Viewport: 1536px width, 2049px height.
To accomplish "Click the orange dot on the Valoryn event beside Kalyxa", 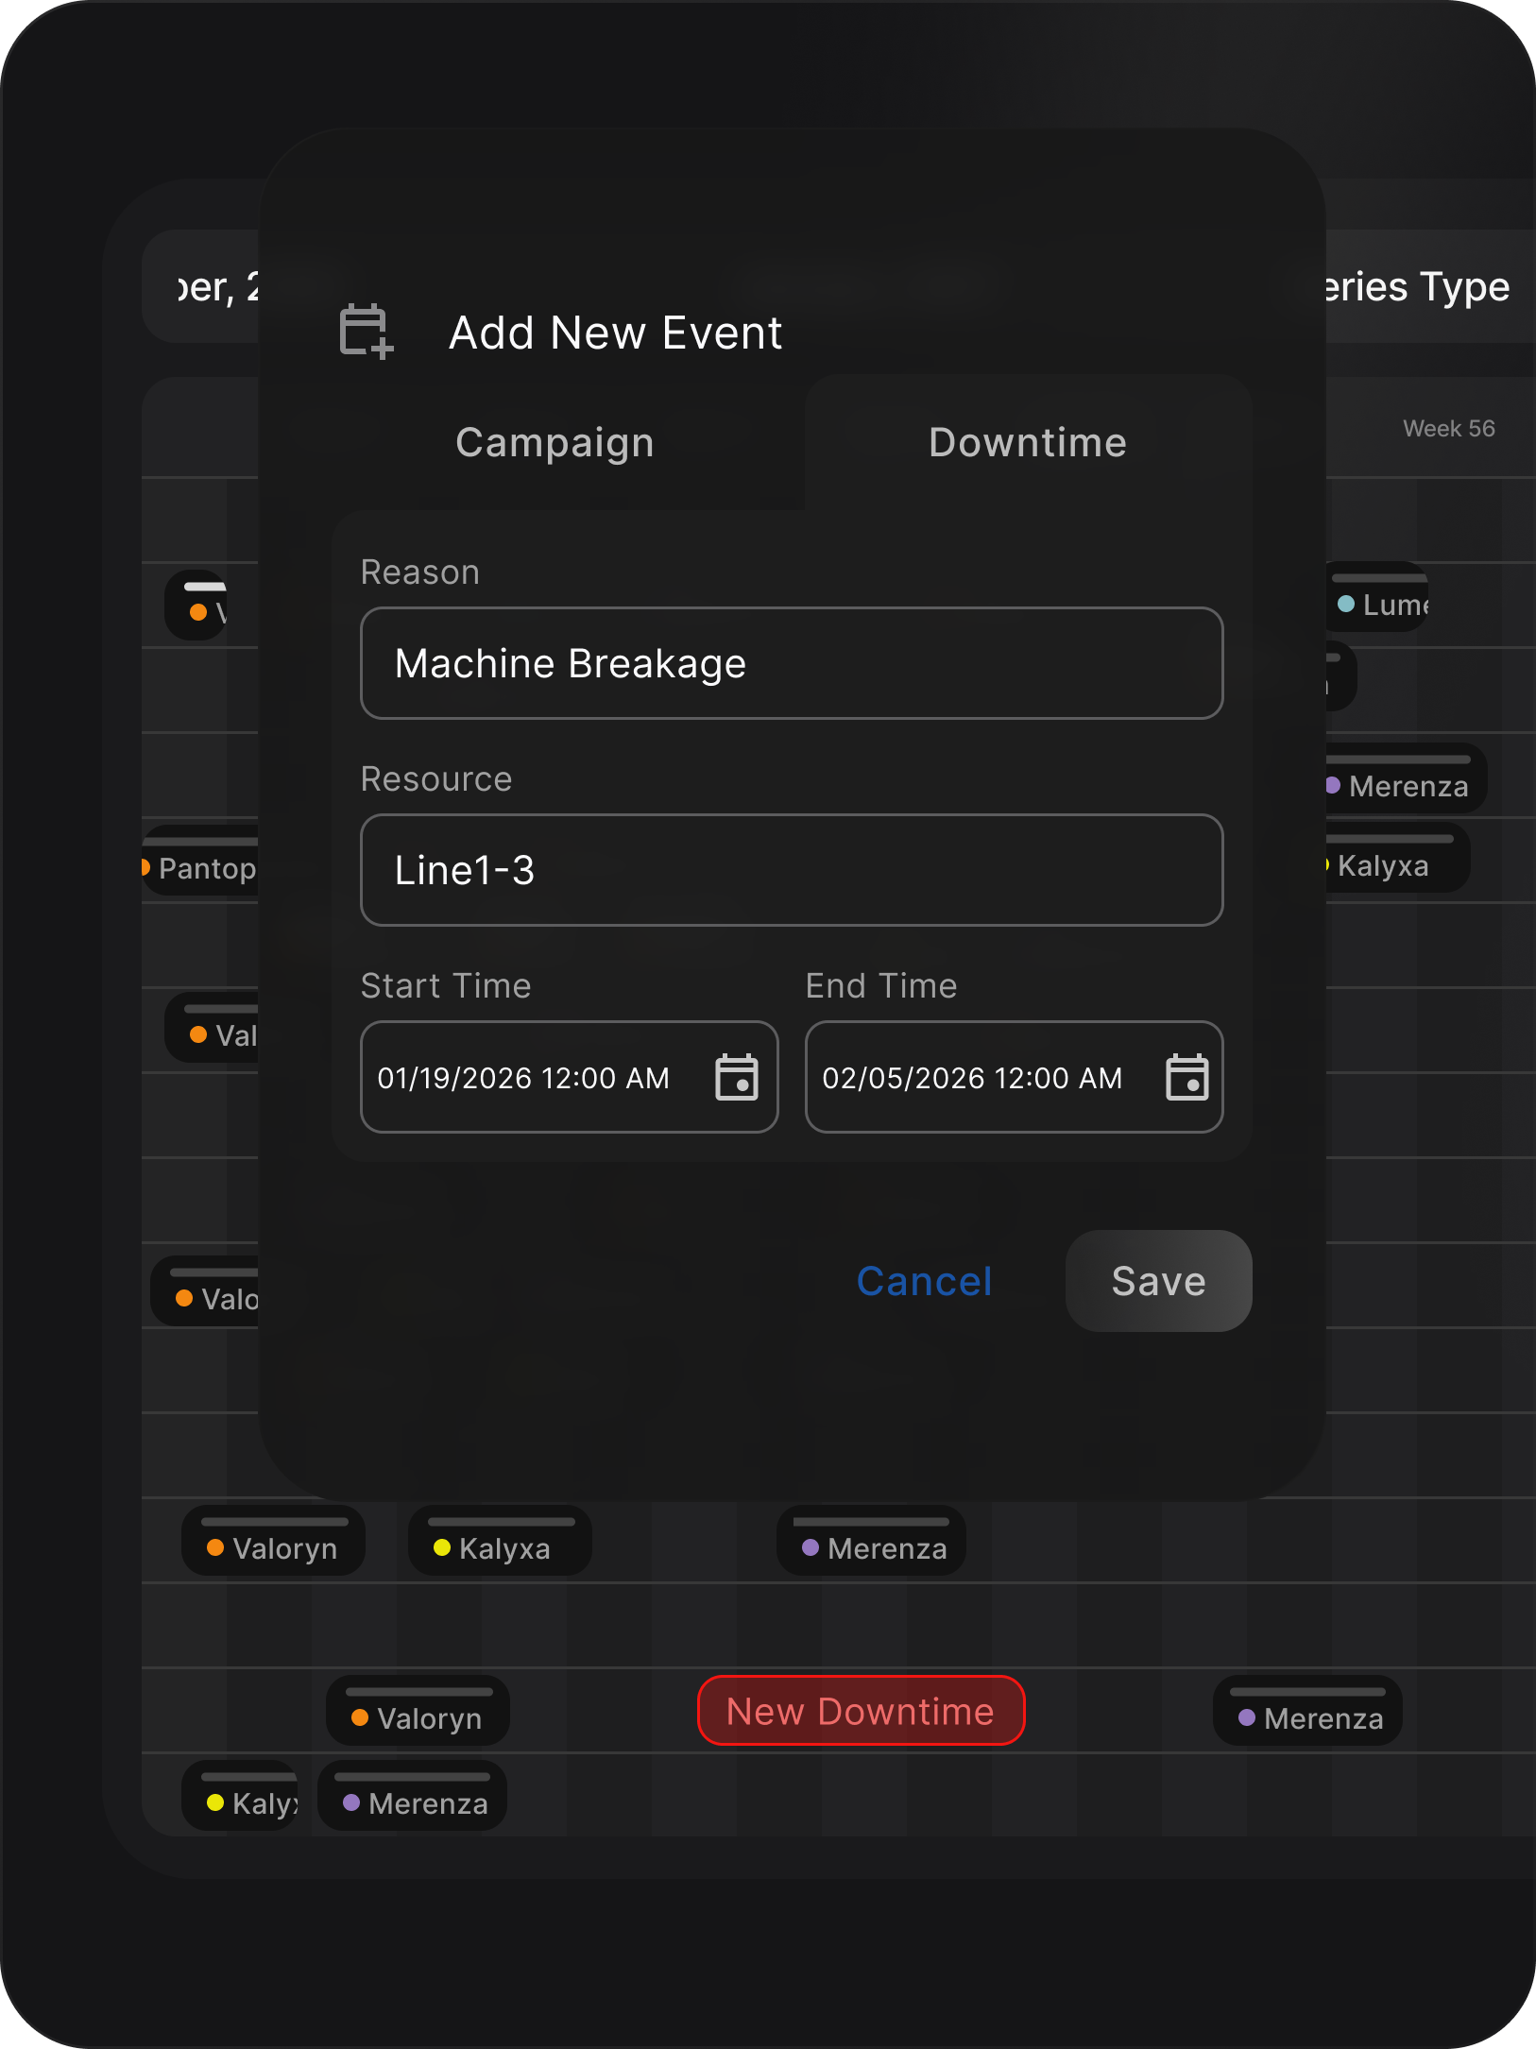I will coord(215,1547).
